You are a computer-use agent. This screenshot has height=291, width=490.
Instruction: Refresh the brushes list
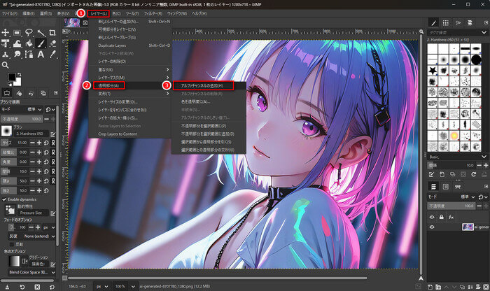point(474,175)
